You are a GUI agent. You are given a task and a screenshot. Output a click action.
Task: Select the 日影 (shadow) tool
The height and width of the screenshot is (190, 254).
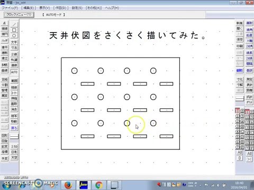14,152
